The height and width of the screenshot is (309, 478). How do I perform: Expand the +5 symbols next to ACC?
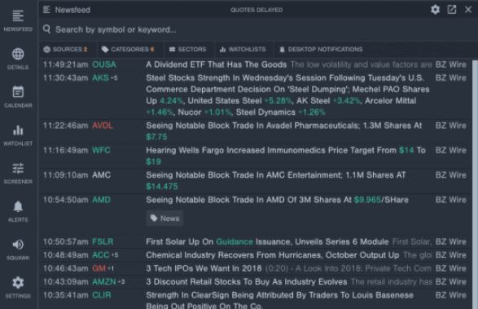(x=115, y=255)
